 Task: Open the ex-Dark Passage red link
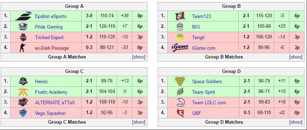tap(52, 48)
